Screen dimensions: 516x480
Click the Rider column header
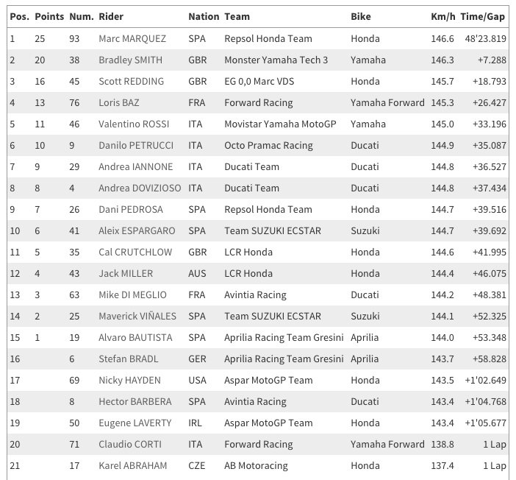[111, 16]
